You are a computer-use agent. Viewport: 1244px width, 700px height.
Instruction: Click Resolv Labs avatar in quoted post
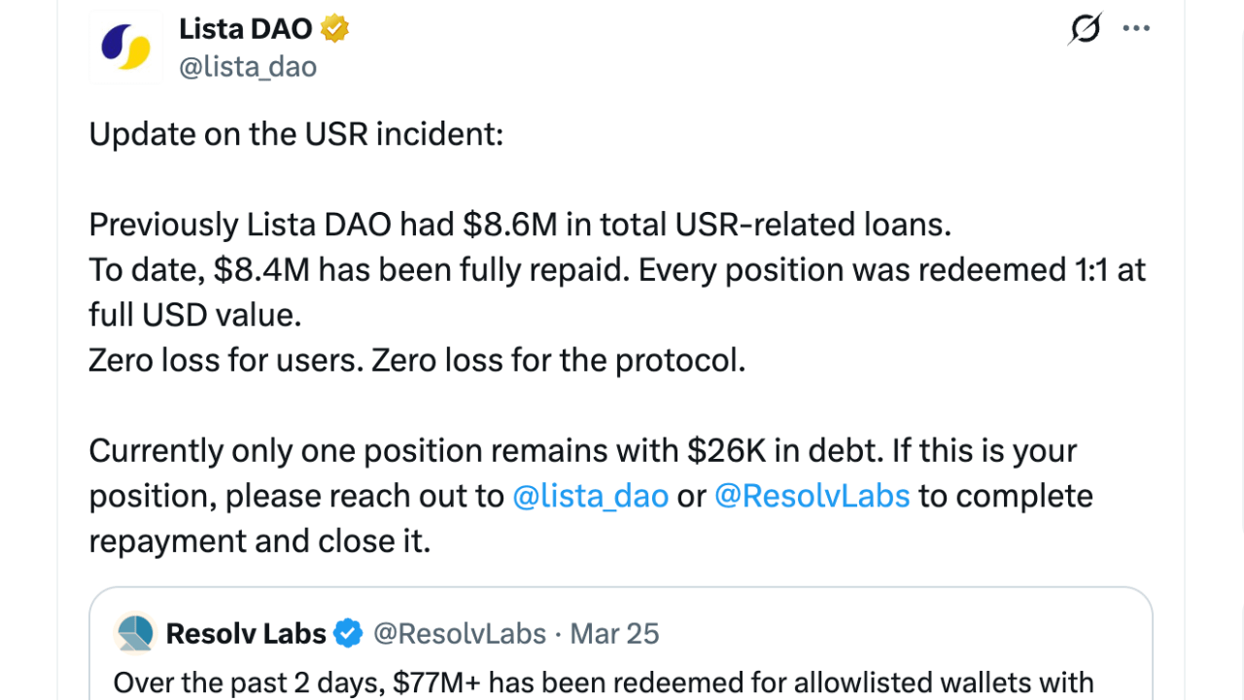click(135, 634)
